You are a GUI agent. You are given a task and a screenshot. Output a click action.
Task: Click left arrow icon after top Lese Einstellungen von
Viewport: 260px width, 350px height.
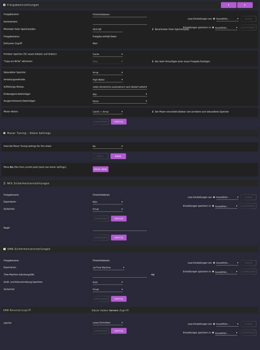(214, 19)
